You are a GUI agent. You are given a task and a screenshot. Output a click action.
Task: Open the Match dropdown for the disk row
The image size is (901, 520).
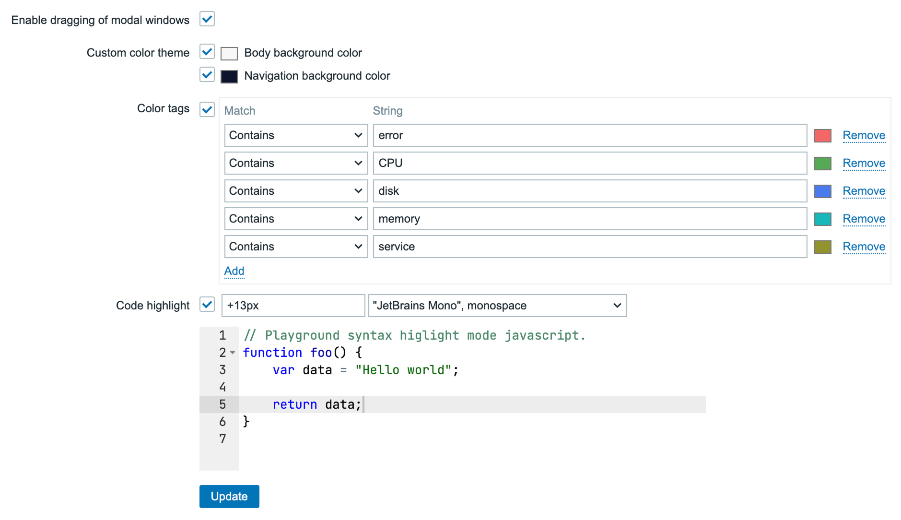coord(296,191)
